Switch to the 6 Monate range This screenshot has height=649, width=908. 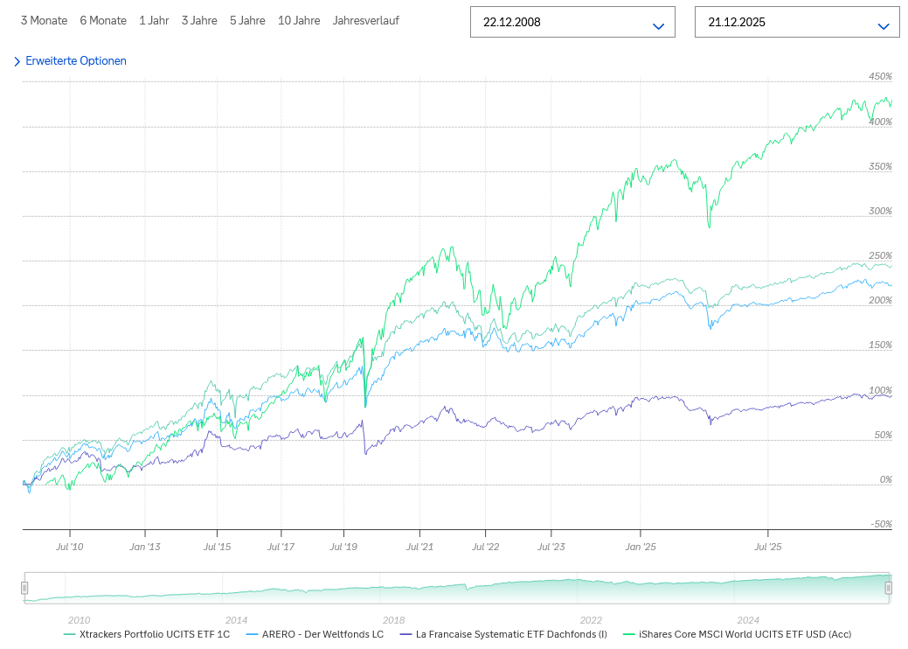pos(103,20)
